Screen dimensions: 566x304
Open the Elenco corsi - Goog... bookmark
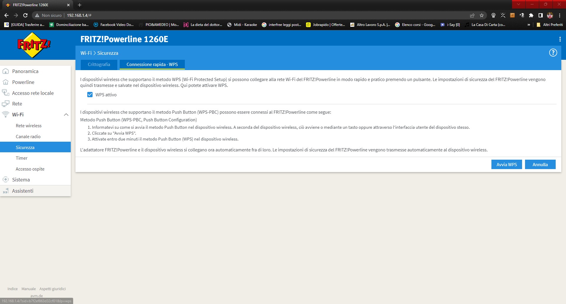click(x=415, y=25)
